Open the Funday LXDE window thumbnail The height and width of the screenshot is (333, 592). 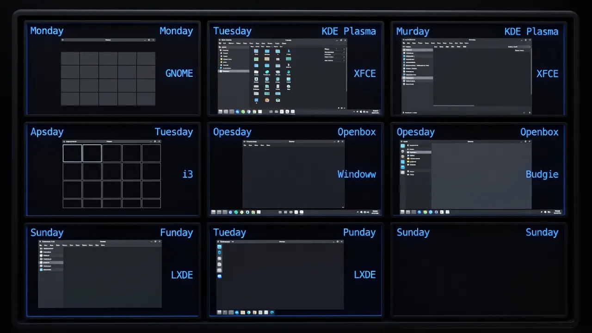(x=100, y=274)
